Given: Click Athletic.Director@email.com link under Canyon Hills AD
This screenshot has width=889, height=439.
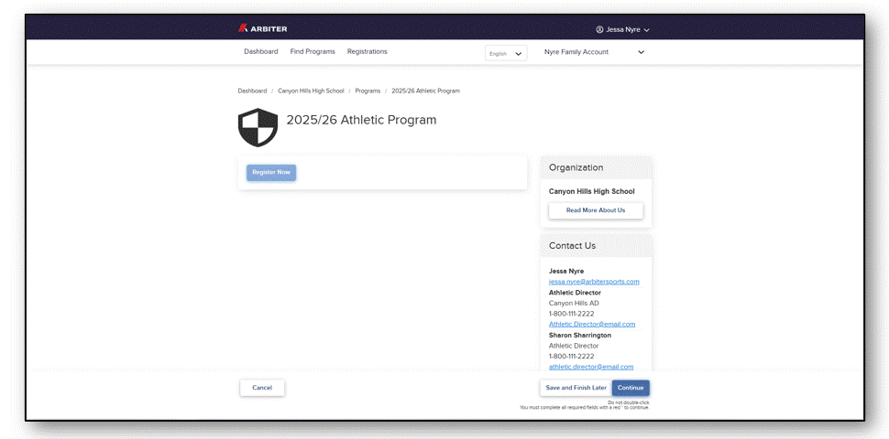Looking at the screenshot, I should (592, 324).
